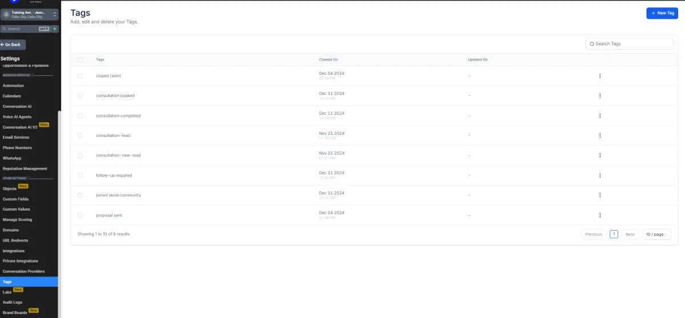
Task: Open Email Services settings
Action: click(x=16, y=137)
